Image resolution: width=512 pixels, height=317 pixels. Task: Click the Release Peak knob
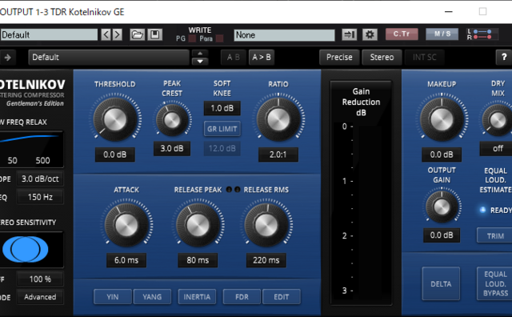point(198,225)
